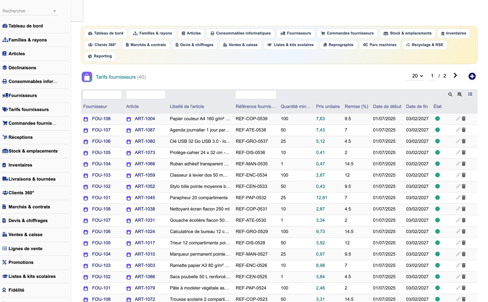The height and width of the screenshot is (302, 488).
Task: Open the Rechercher dropdown in sidebar
Action: tap(29, 11)
